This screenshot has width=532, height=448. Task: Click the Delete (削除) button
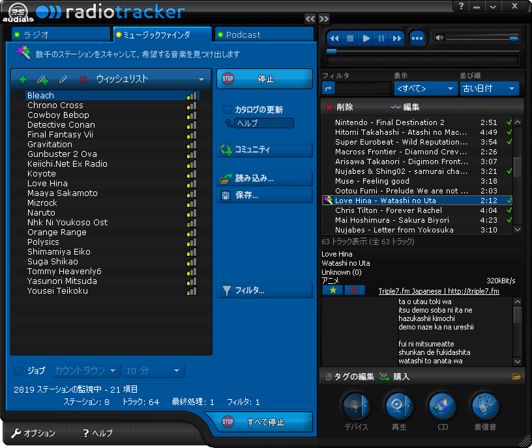pos(340,107)
